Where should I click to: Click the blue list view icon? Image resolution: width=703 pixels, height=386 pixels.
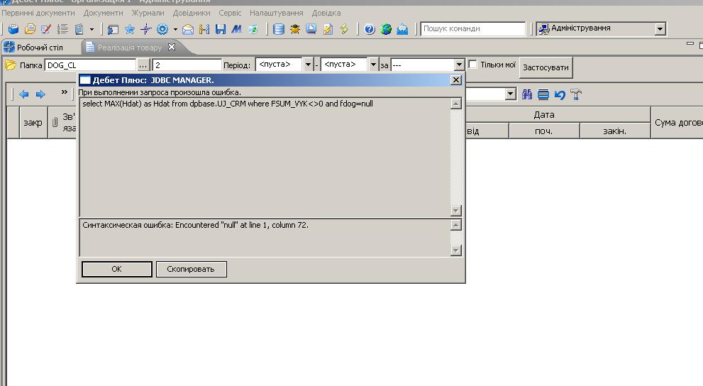[543, 94]
